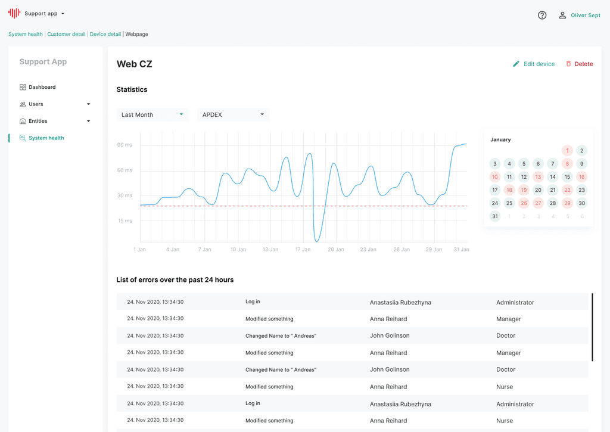The image size is (610, 432).
Task: Open the help question mark icon
Action: click(x=542, y=15)
